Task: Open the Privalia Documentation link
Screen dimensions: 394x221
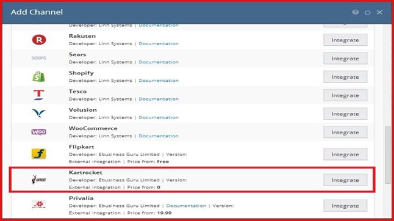Action: [186, 206]
